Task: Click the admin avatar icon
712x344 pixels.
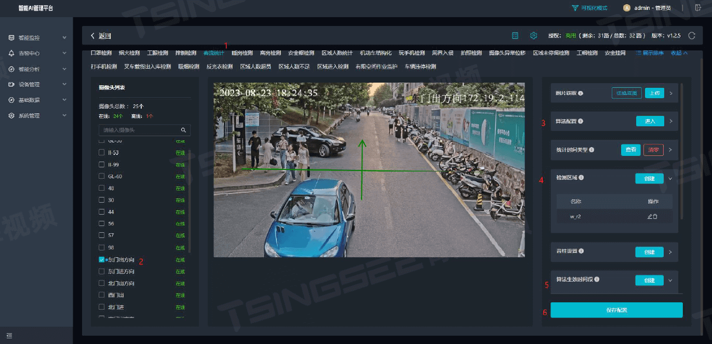Action: (627, 8)
